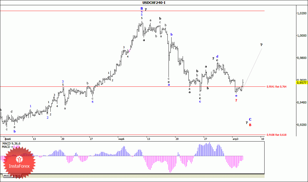Click the 0,9200 price axis value
Viewport: 308px width, 182px height.
coord(302,125)
